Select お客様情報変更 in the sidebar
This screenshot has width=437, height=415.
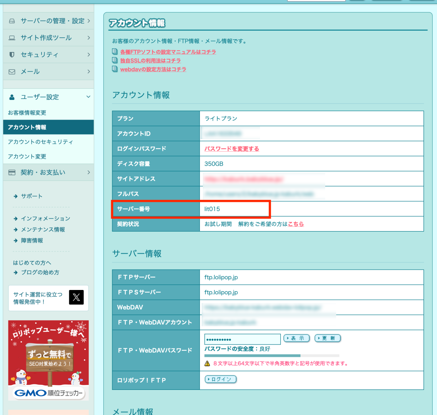(27, 113)
